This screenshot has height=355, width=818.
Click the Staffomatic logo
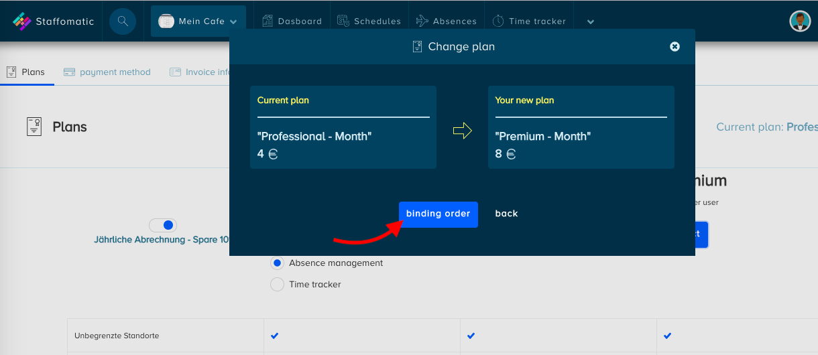54,21
